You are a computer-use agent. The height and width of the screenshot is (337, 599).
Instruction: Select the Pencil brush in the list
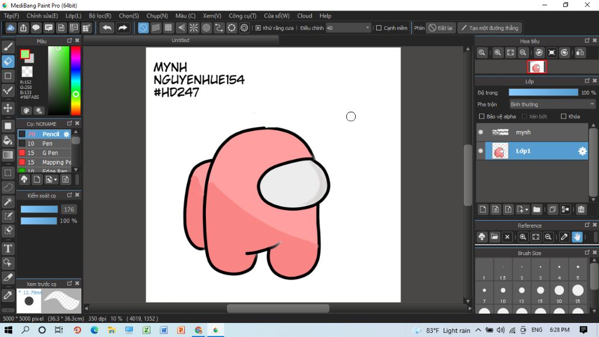pos(44,134)
